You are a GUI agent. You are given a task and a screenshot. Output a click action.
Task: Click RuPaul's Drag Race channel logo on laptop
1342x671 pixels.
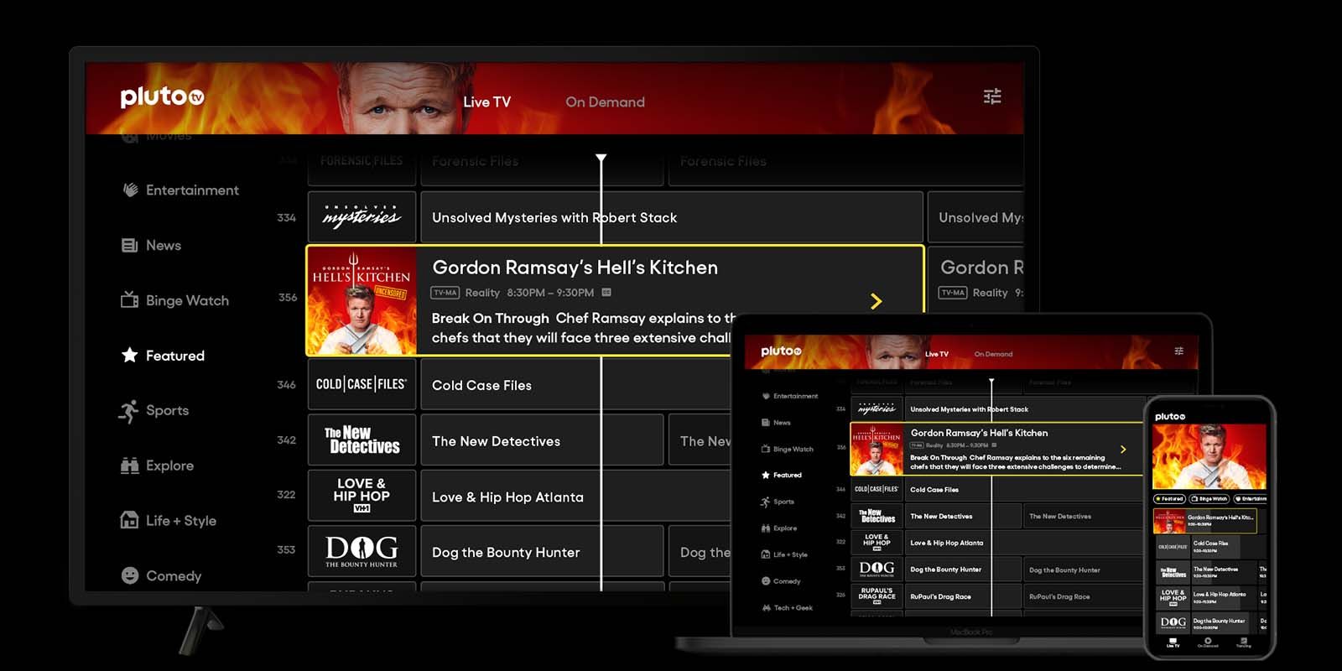point(876,596)
